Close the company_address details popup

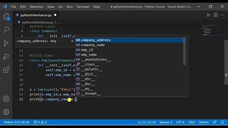pos(72,41)
